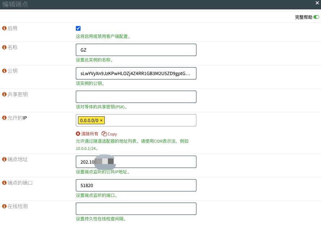Click the info icon beside 启用
Image resolution: width=321 pixels, height=225 pixels.
click(4, 28)
